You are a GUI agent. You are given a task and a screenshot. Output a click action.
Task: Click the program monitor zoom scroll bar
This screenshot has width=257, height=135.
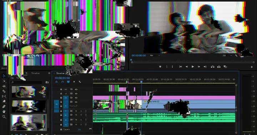[x=193, y=62]
